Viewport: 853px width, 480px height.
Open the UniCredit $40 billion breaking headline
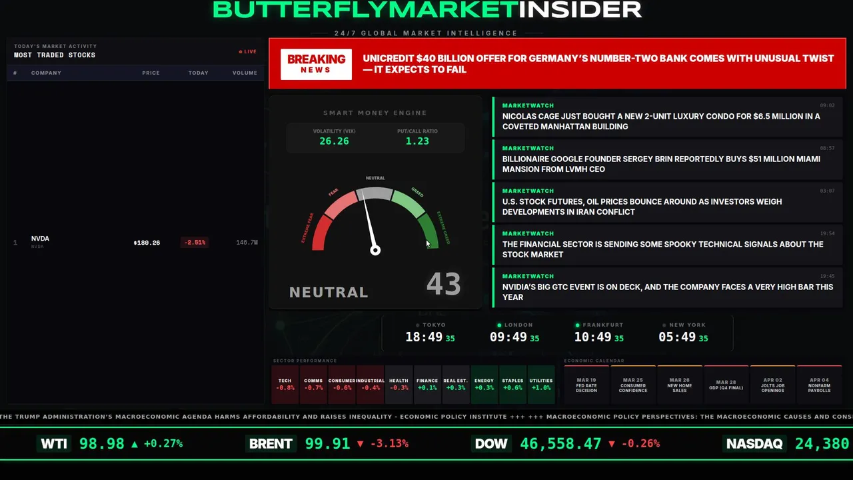(x=598, y=64)
